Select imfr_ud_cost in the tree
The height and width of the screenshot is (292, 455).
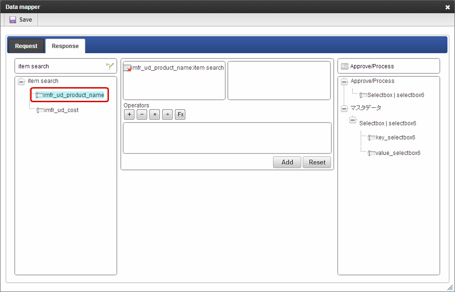[x=61, y=110]
